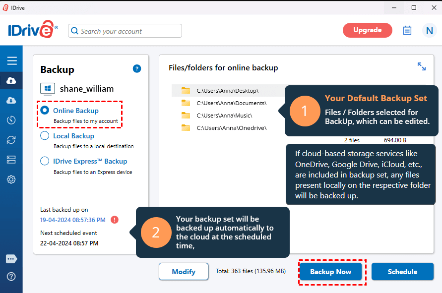Focus the Search your account field
Image resolution: width=442 pixels, height=293 pixels.
tap(125, 31)
